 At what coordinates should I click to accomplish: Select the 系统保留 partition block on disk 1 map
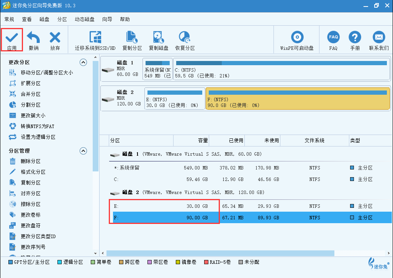157,69
